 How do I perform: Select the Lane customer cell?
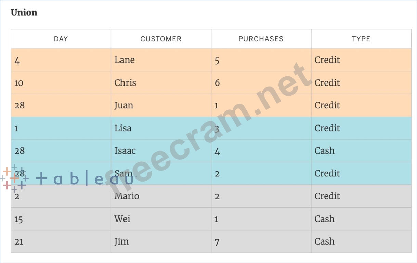[125, 60]
